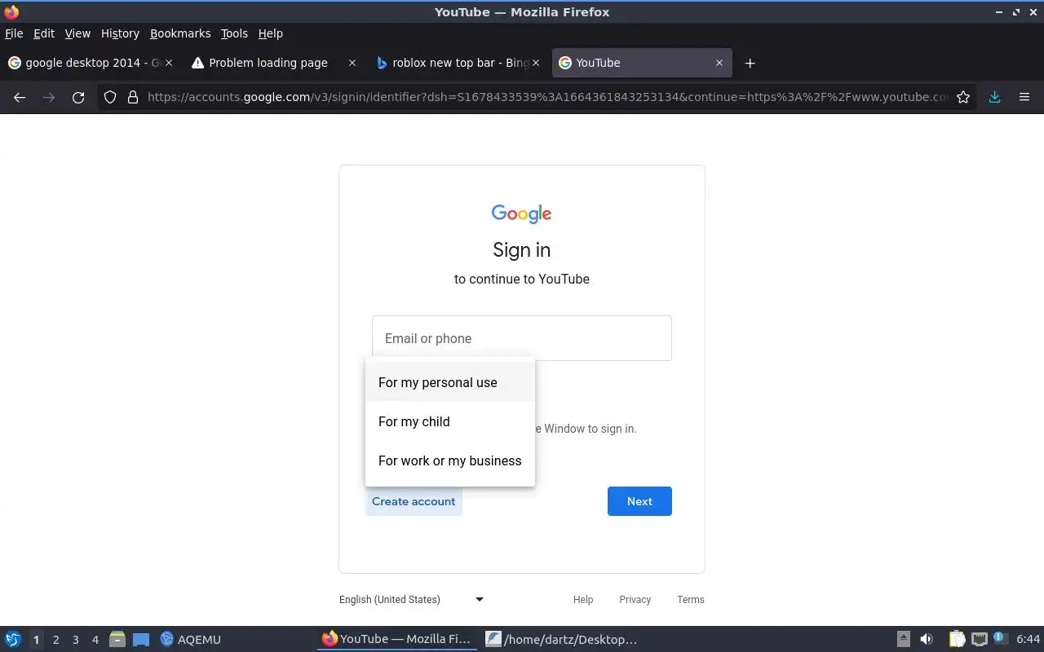Open the Privacy link in footer

click(635, 599)
